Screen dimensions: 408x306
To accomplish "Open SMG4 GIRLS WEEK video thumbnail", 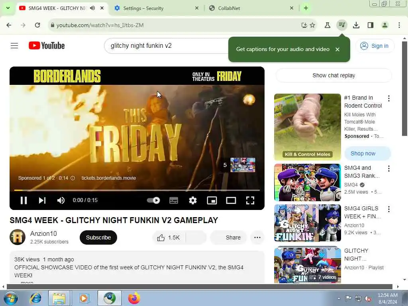I will (307, 223).
